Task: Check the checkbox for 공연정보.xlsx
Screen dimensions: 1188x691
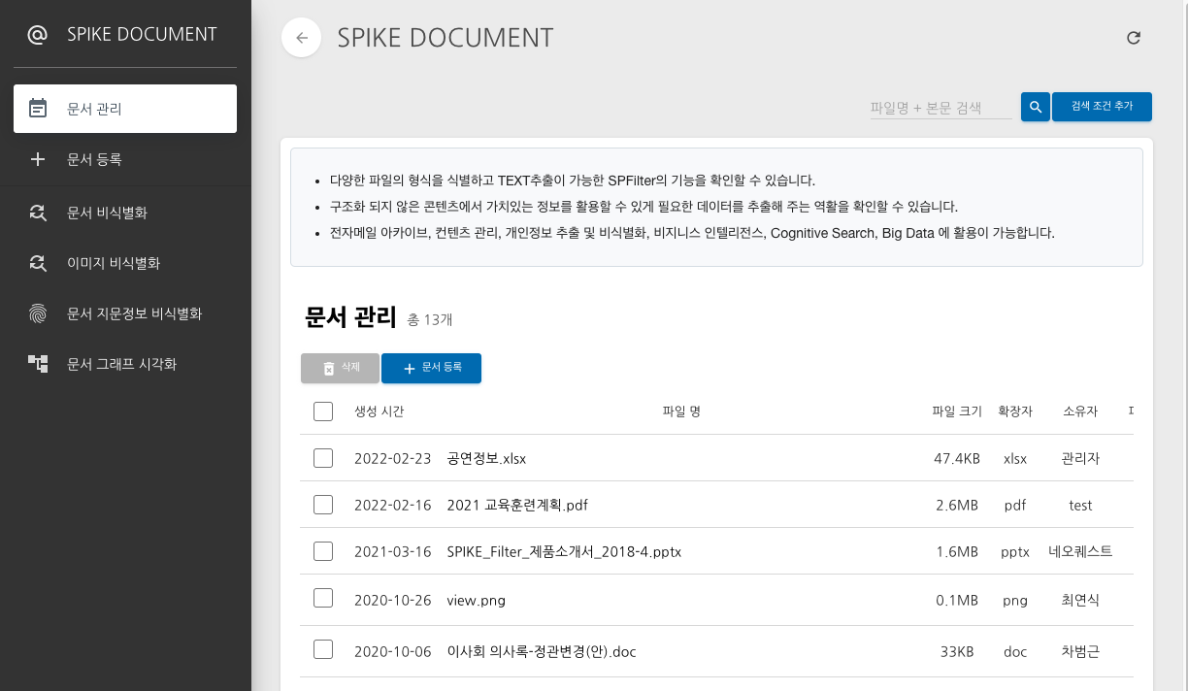Action: [x=323, y=457]
